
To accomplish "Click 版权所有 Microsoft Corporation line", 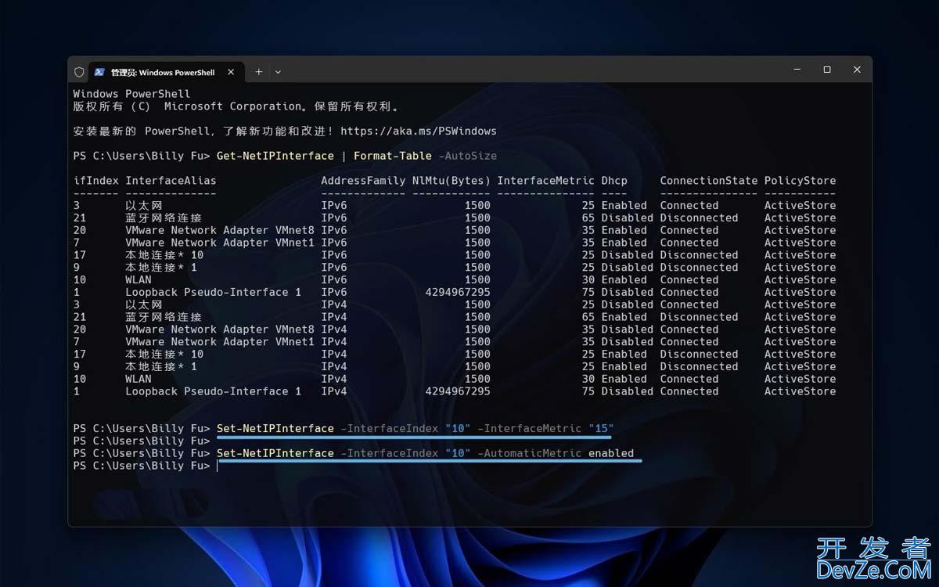I will click(236, 106).
